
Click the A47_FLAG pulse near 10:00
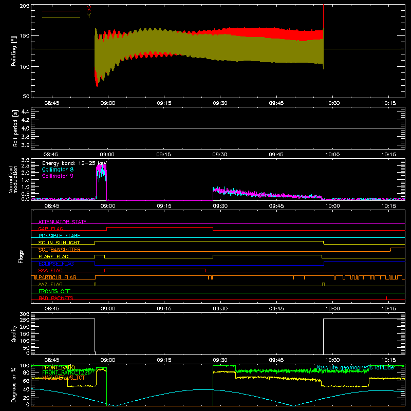tap(323, 285)
